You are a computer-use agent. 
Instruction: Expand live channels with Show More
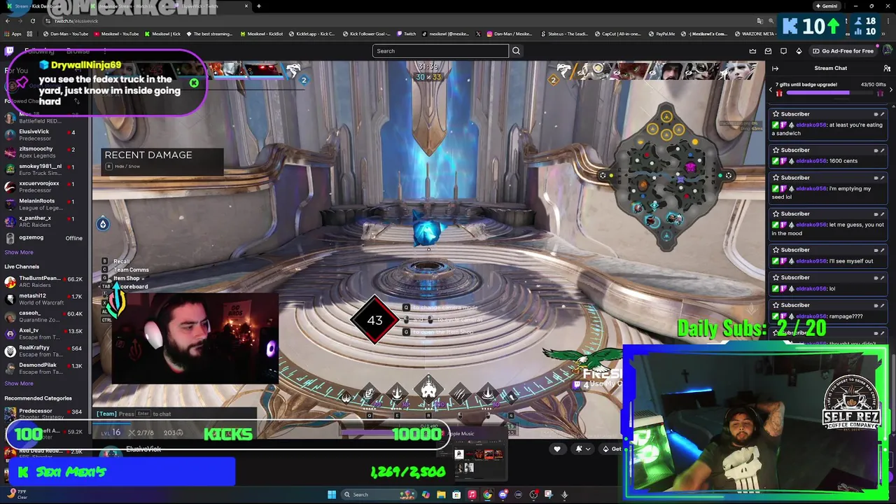pos(19,383)
